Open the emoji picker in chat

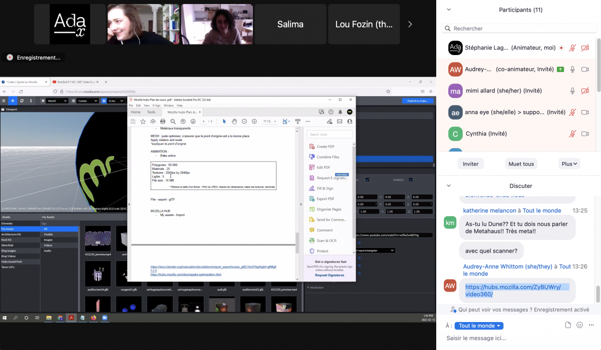pos(580,325)
